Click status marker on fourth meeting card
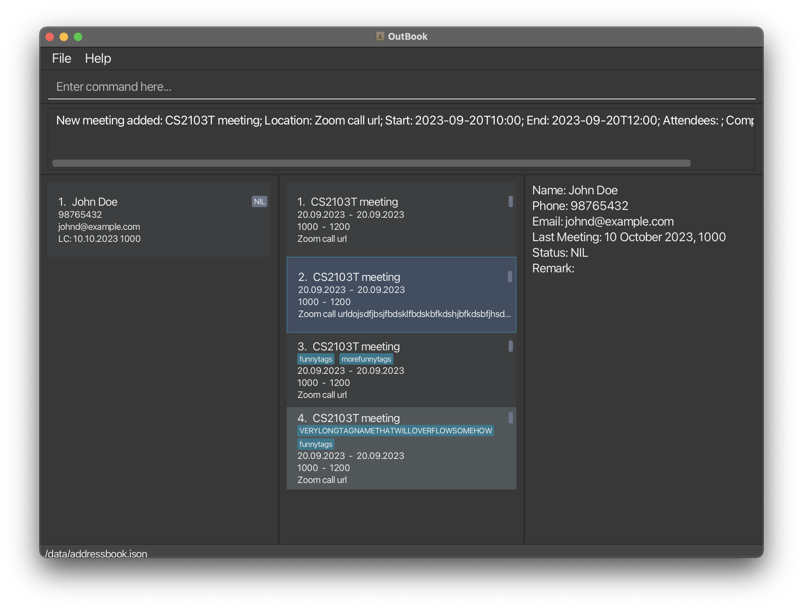The height and width of the screenshot is (610, 803). click(510, 418)
